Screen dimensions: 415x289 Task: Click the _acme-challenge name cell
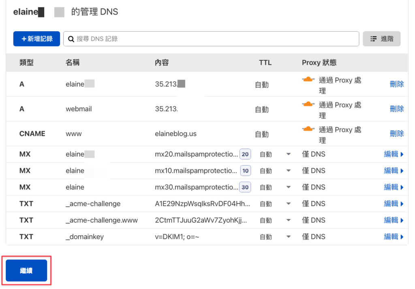[x=93, y=204]
